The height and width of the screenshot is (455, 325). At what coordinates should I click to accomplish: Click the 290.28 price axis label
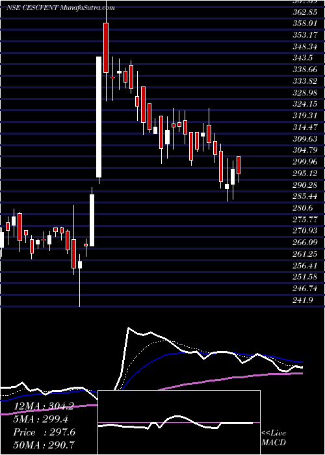[305, 185]
